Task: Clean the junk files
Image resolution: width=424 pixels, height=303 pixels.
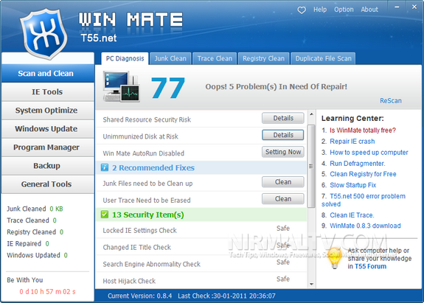Action: coord(283,182)
